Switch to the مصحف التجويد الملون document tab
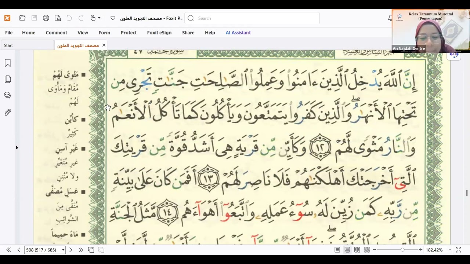This screenshot has width=470, height=264. click(x=78, y=45)
